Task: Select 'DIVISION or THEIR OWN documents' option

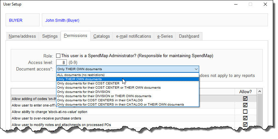Action: click(x=104, y=96)
